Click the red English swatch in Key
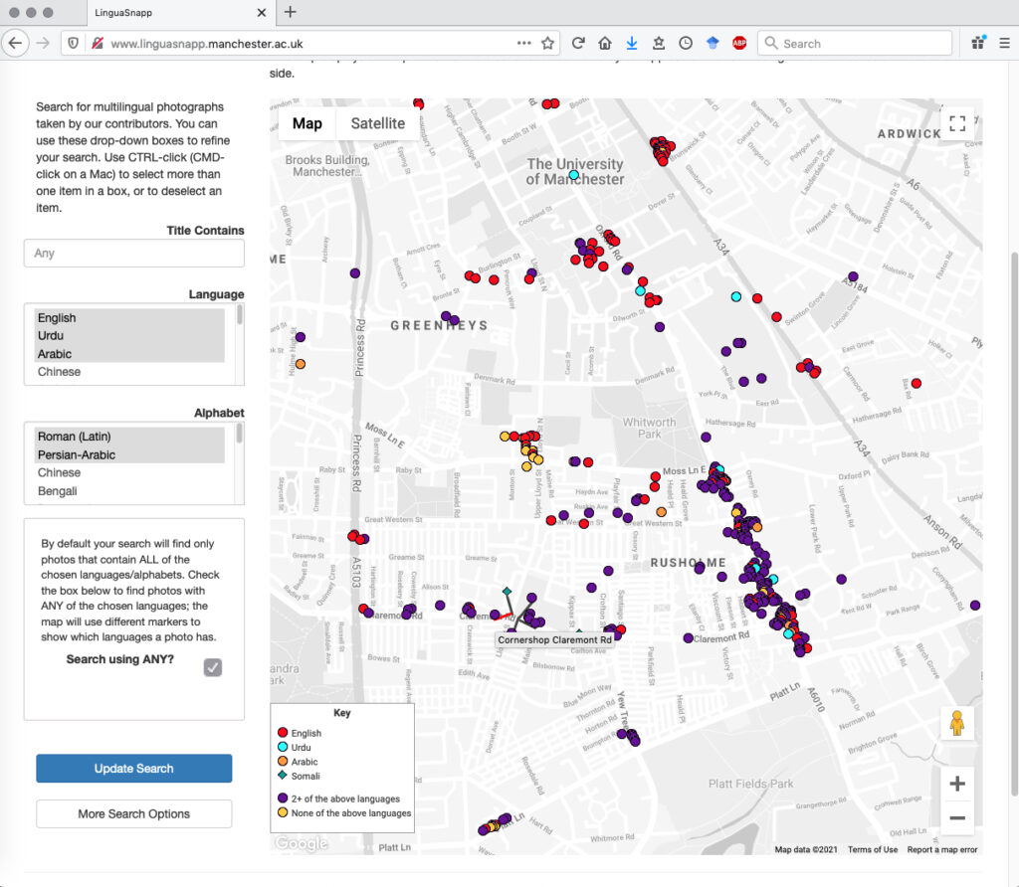This screenshot has width=1019, height=887. 283,733
